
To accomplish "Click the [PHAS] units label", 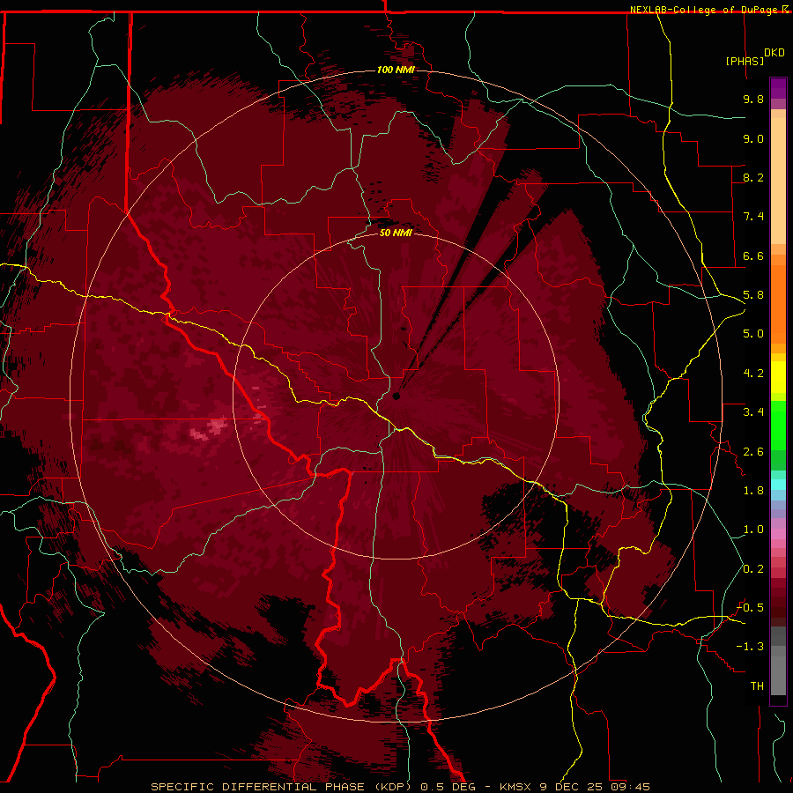I will click(x=745, y=61).
